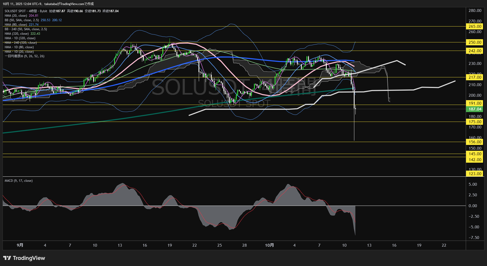Click the 10月 date on time axis
Screen dimensions: 487x266
pyautogui.click(x=269, y=245)
